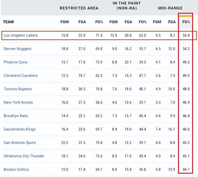Viewport: 198px width, 177px height.
Task: Select the Toronto Raptors link
Action: click(18, 89)
